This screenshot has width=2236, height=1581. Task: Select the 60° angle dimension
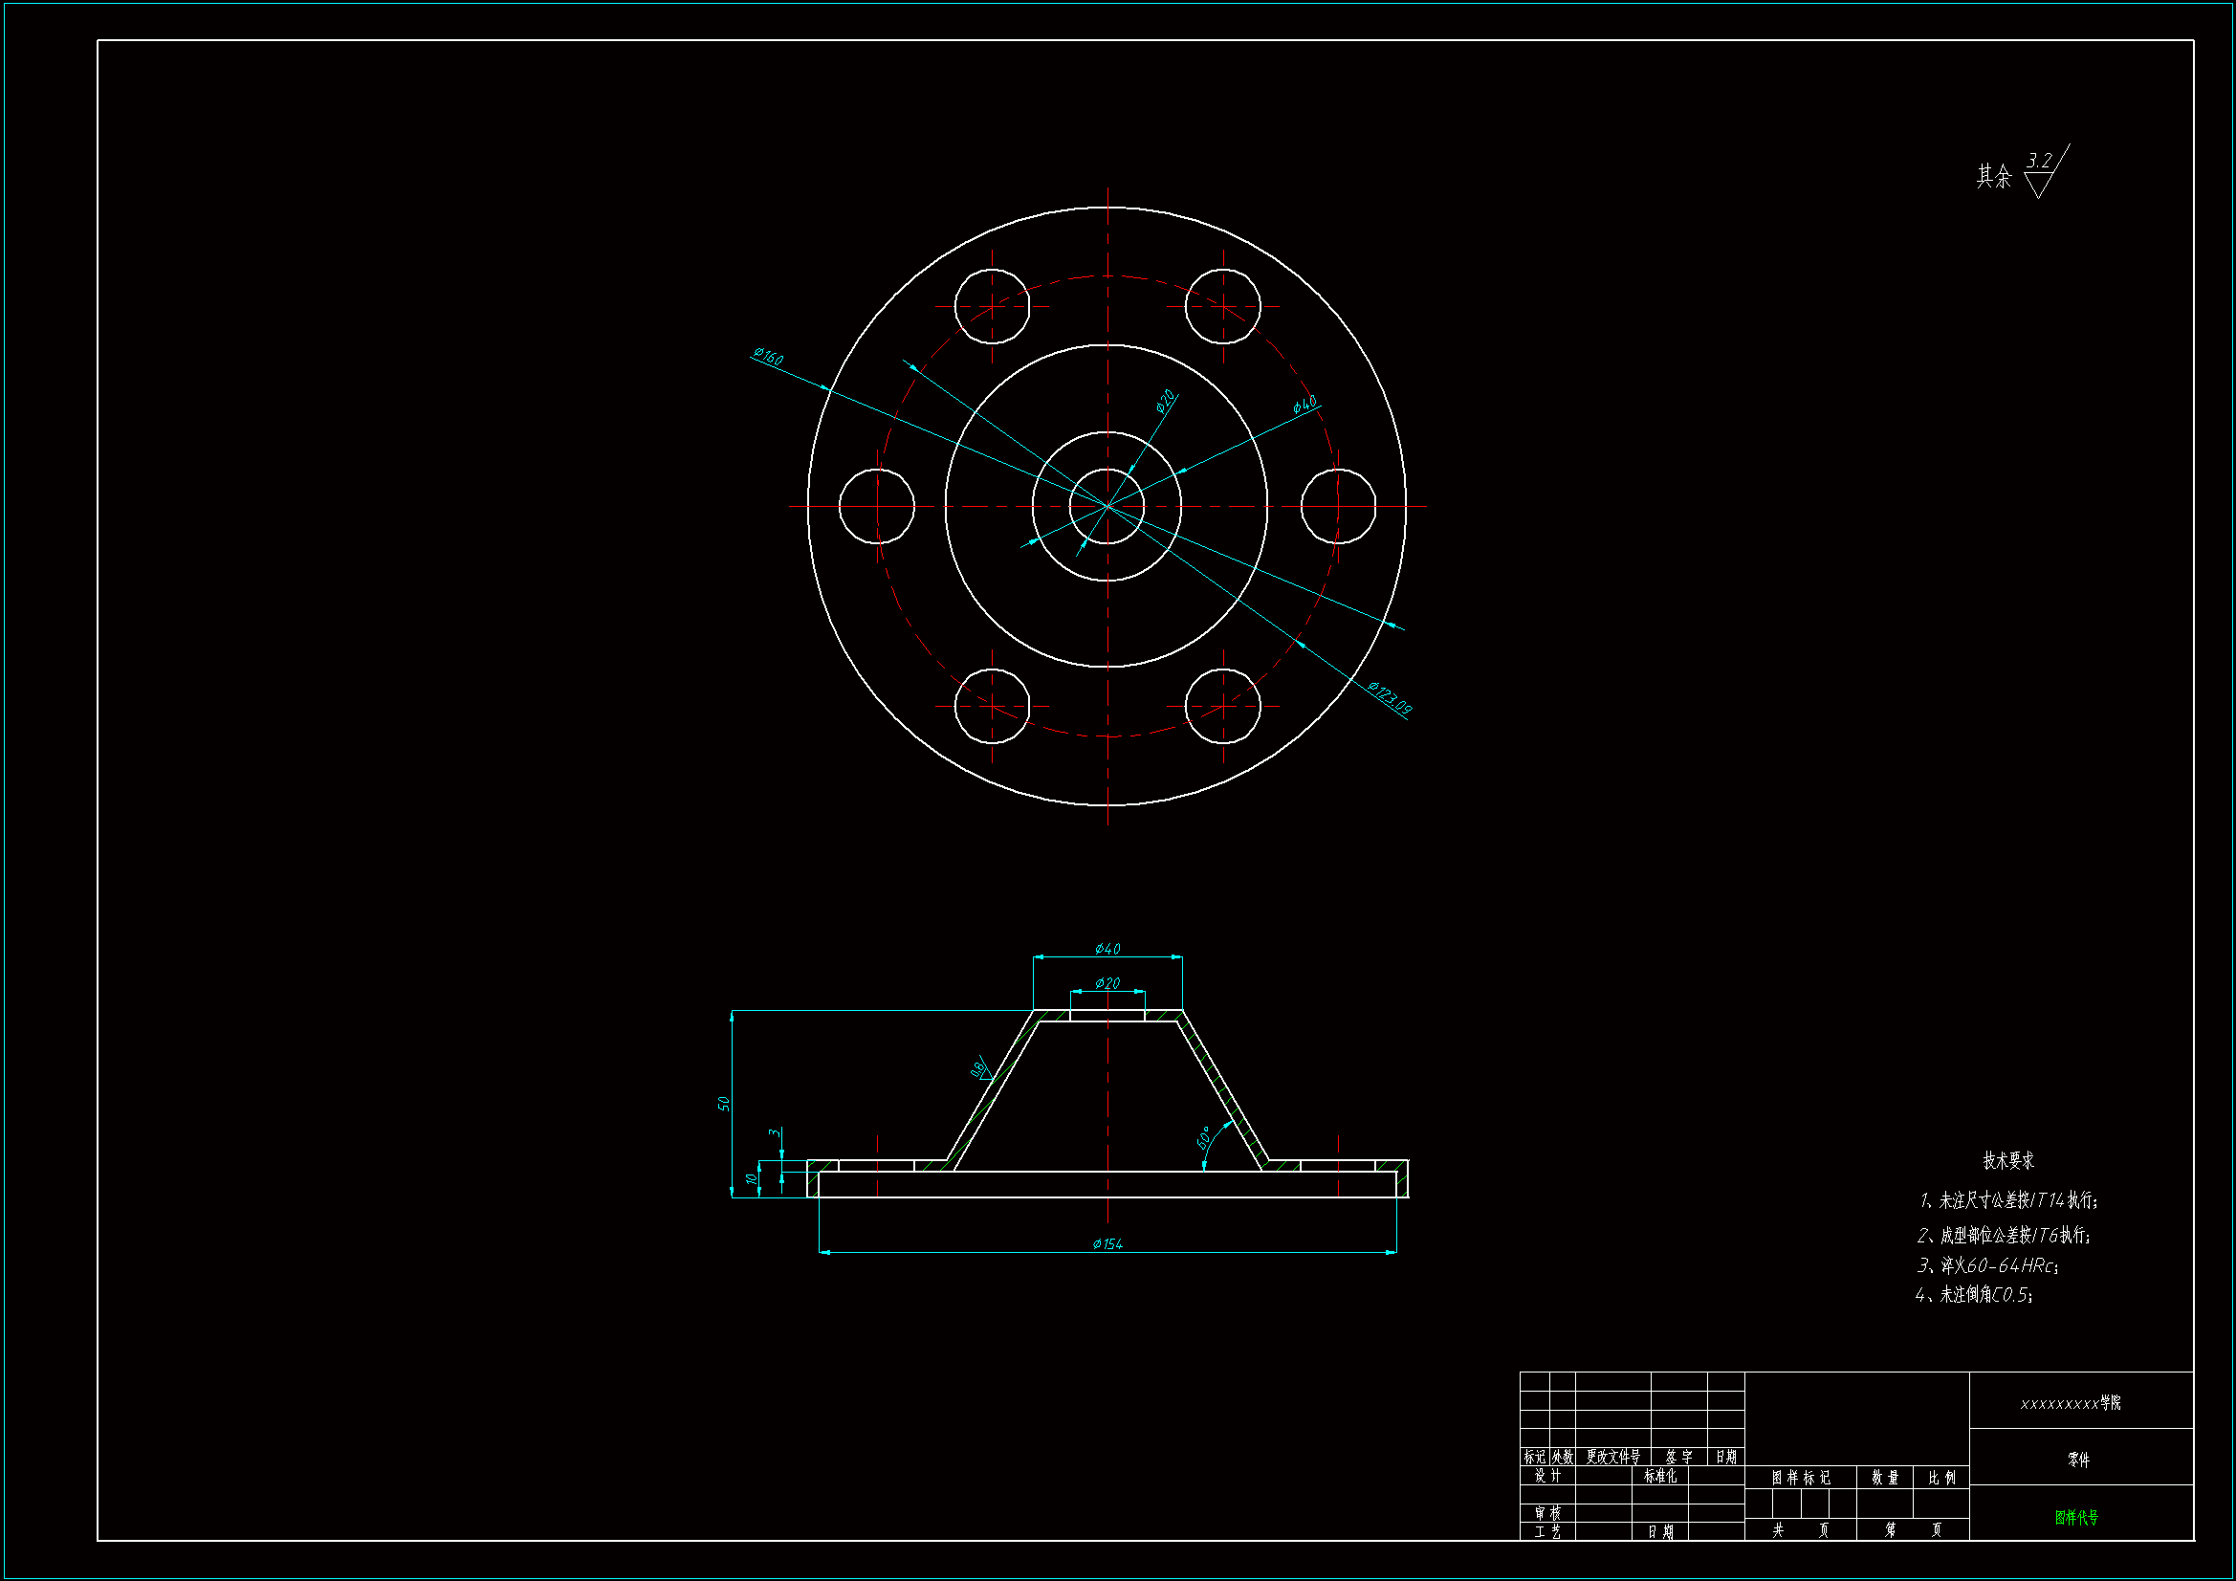coord(1205,1137)
